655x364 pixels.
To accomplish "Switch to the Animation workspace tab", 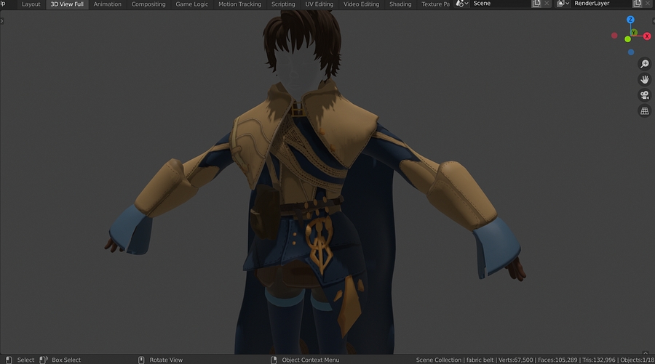I will click(108, 4).
